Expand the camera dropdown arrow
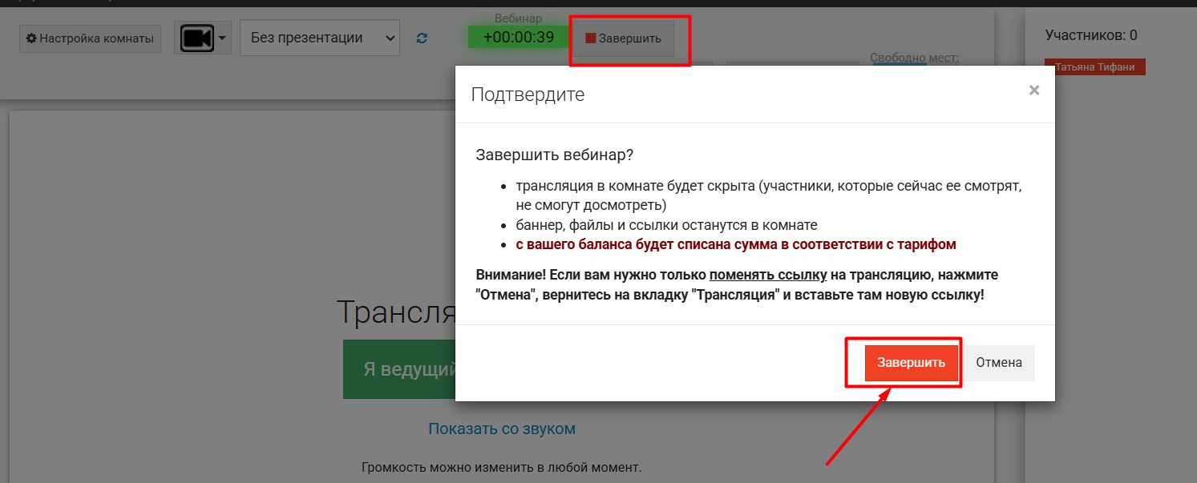The width and height of the screenshot is (1197, 483). pyautogui.click(x=222, y=38)
